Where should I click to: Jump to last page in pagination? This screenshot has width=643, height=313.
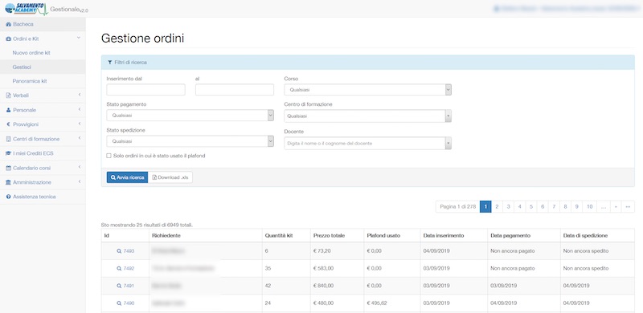[628, 207]
